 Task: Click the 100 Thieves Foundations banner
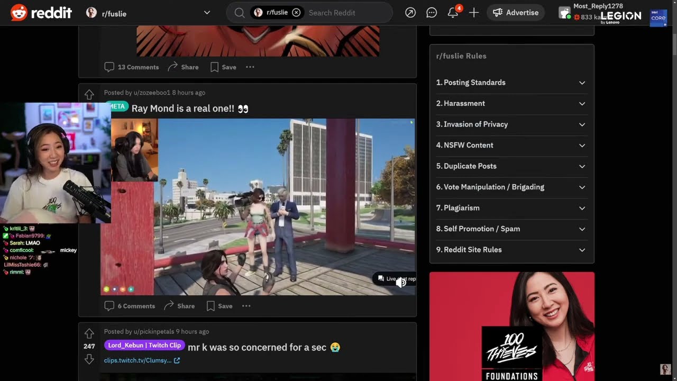512,326
